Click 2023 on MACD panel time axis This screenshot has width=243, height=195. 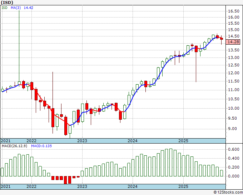pyautogui.click(x=82, y=186)
